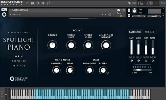Adjust the instrument volume slider

coord(154,16)
